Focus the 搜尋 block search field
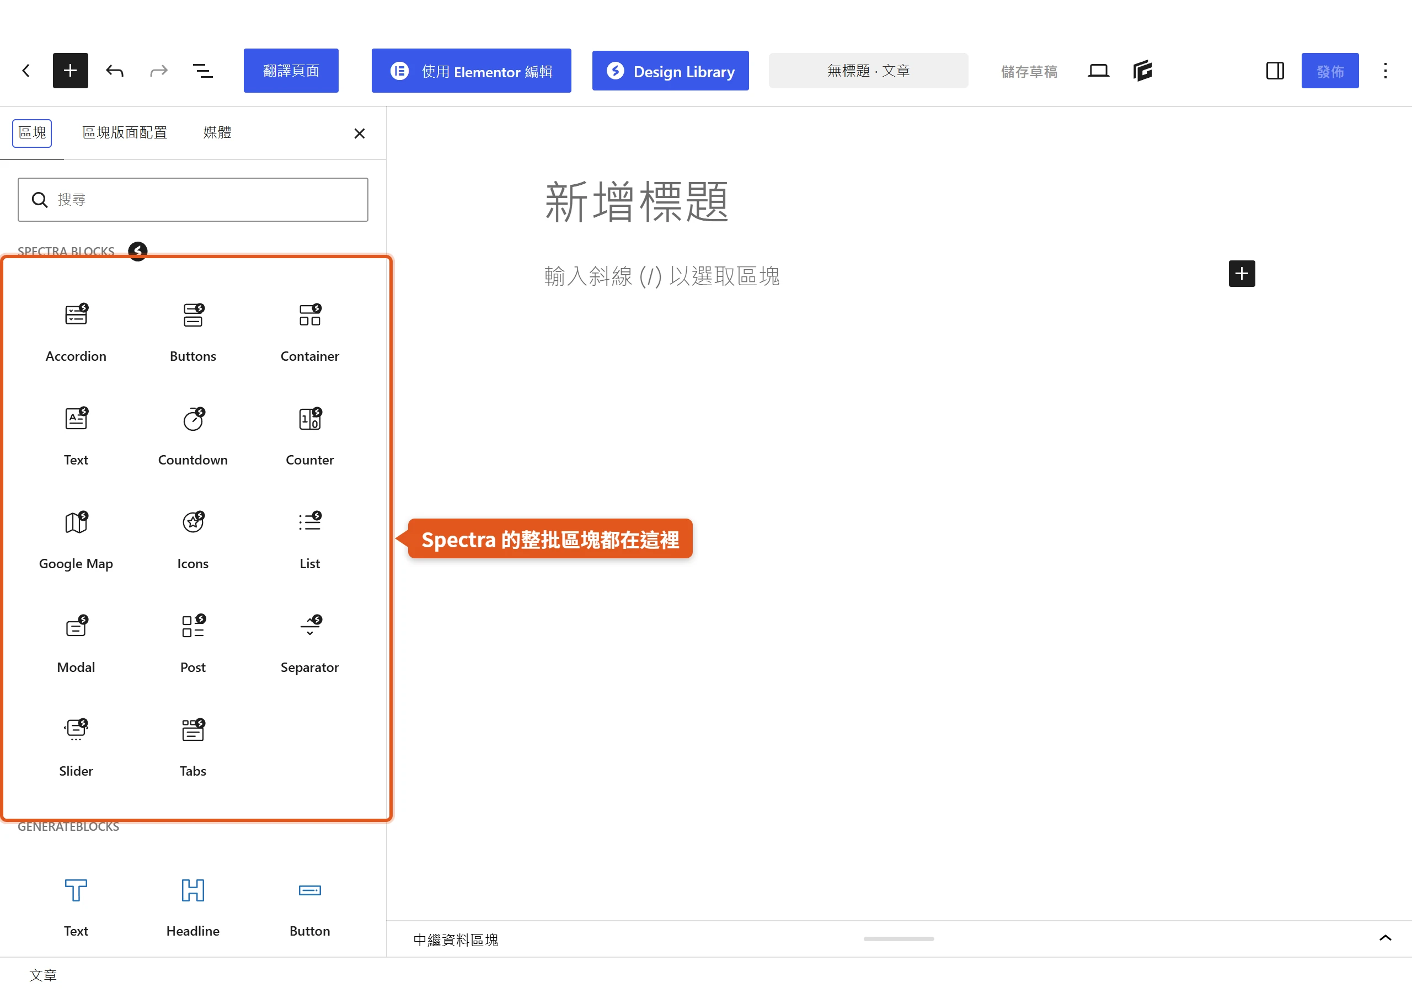Screen dimensions: 1412x993 [193, 199]
